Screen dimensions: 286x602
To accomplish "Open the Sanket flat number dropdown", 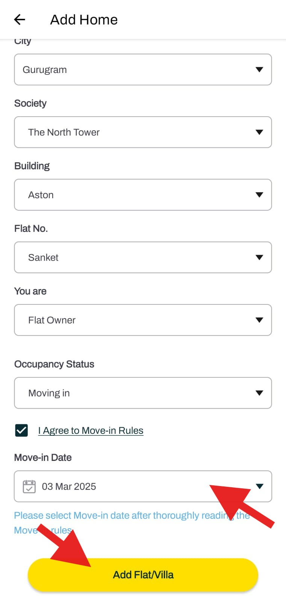I will click(143, 257).
